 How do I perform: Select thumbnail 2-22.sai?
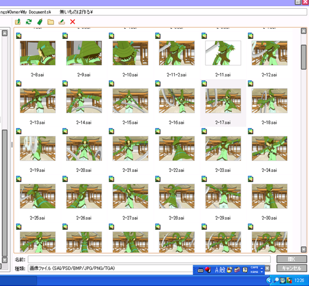point(177,149)
